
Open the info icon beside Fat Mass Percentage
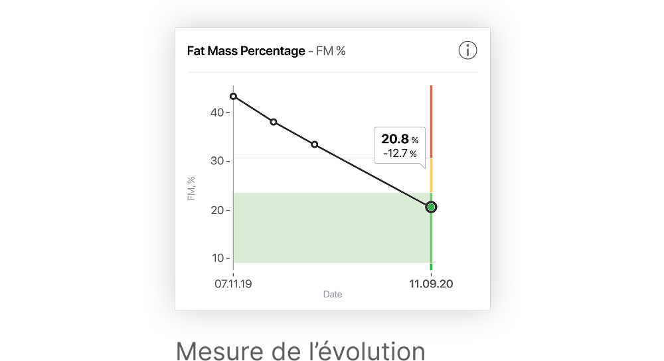pos(467,50)
